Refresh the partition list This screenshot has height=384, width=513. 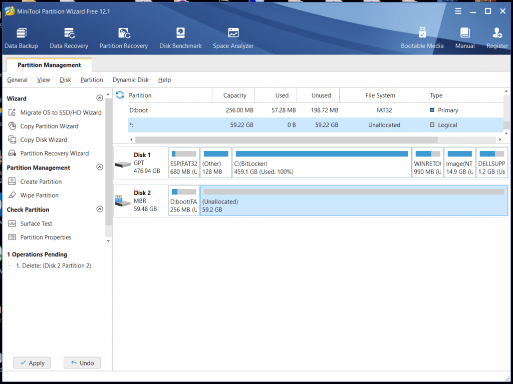tap(120, 95)
